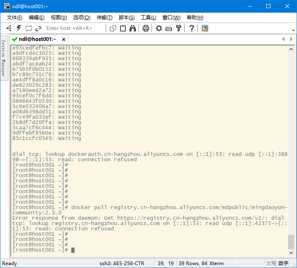
Task: Click the Paste clipboard icon
Action: [123, 28]
